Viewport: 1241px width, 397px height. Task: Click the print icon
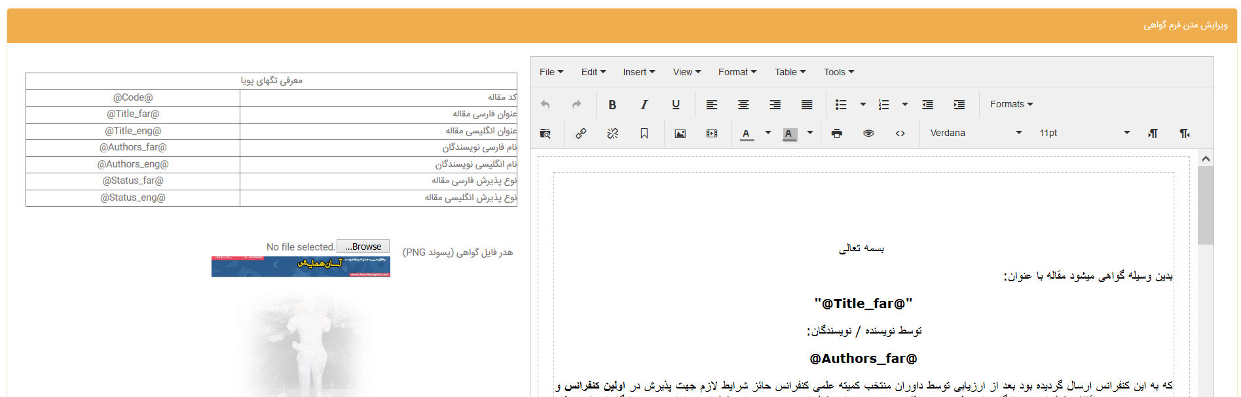click(x=837, y=133)
